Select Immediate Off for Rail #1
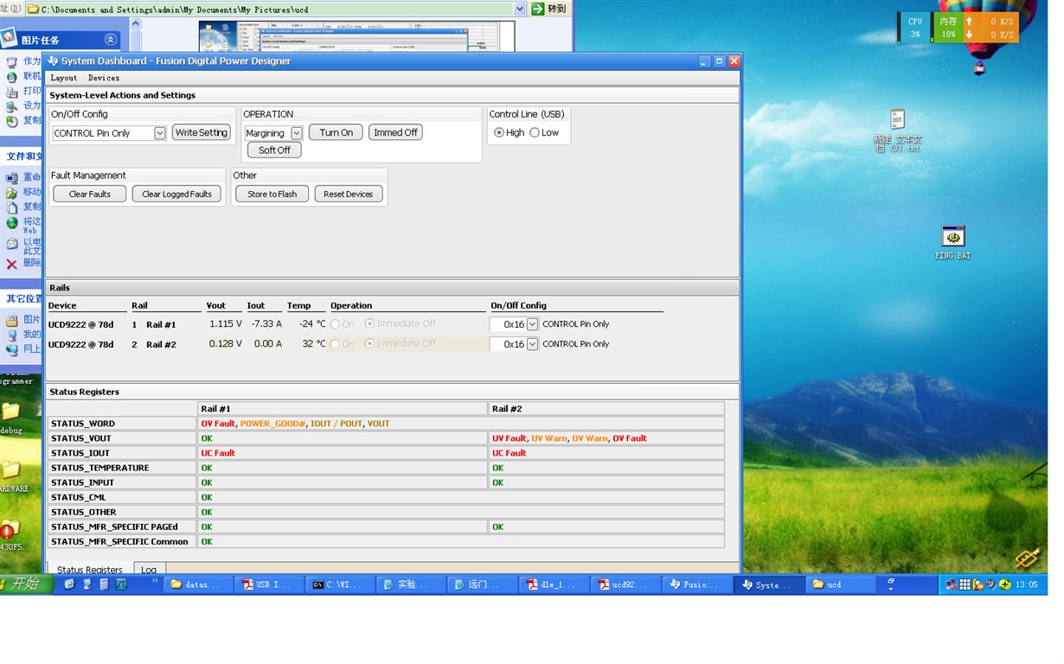Viewport: 1064px width, 664px height. [370, 324]
